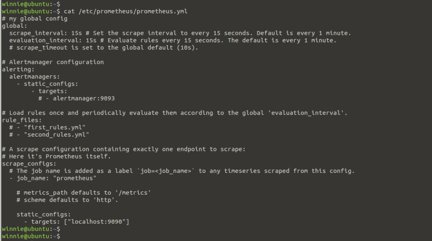This screenshot has width=432, height=241.
Task: Click the targets ["localhost:9090"] line
Action: (x=77, y=222)
